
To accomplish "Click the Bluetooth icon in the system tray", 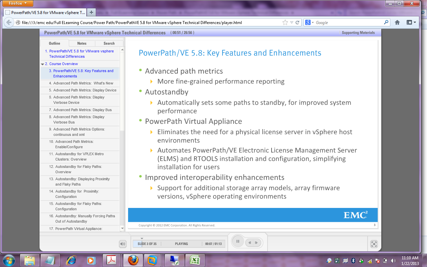I will [x=353, y=261].
